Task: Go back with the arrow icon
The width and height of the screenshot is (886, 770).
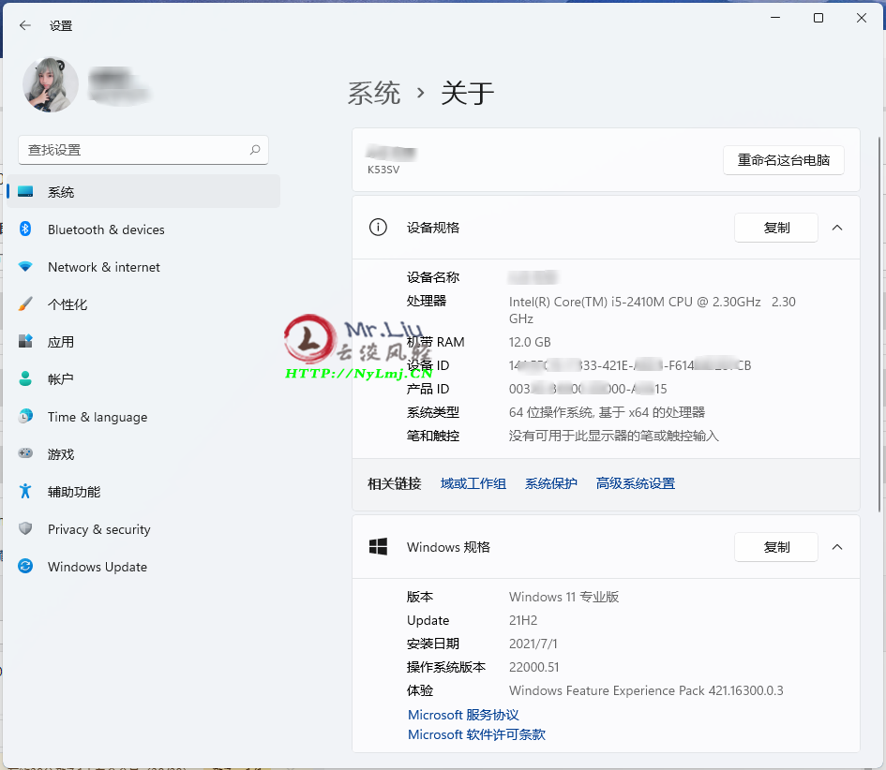Action: [25, 25]
